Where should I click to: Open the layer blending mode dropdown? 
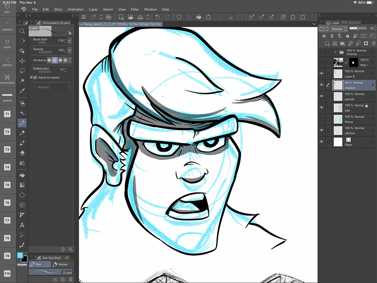(x=338, y=28)
